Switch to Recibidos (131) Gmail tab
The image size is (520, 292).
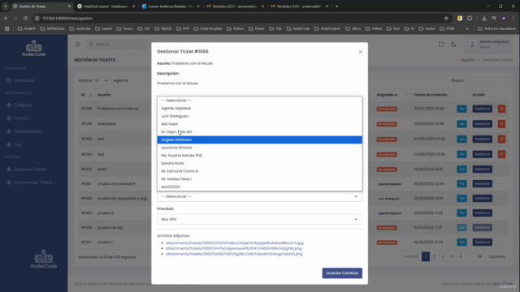pos(299,6)
